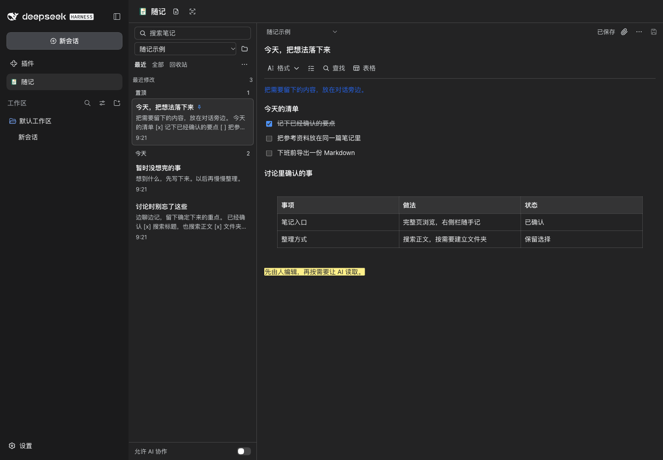Image resolution: width=663 pixels, height=460 pixels.
Task: Click the pin icon on pinned note
Action: (199, 107)
